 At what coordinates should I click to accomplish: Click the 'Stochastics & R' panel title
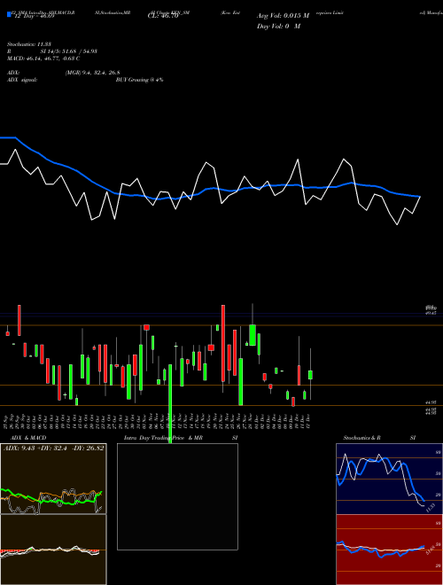[362, 438]
